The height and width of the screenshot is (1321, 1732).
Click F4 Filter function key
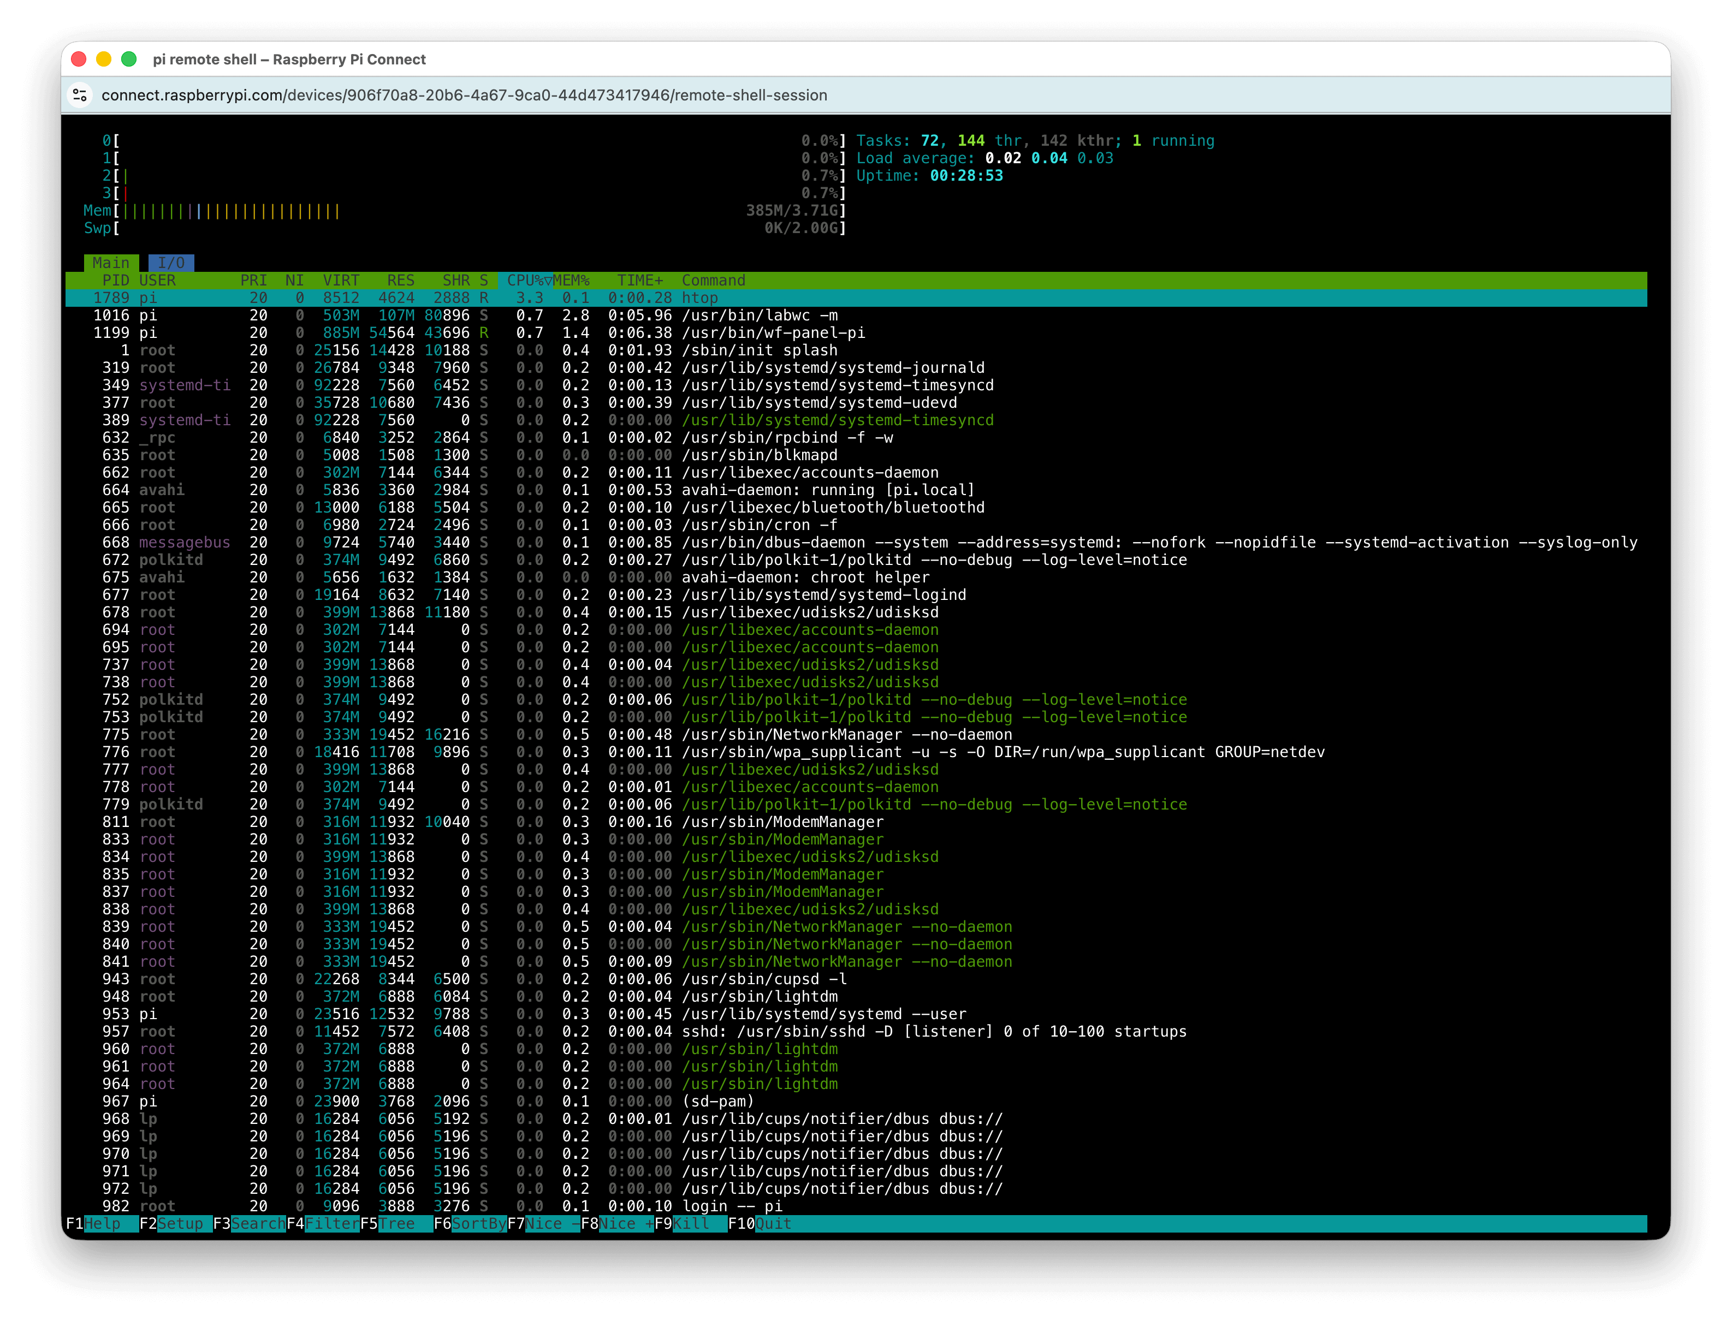[327, 1223]
